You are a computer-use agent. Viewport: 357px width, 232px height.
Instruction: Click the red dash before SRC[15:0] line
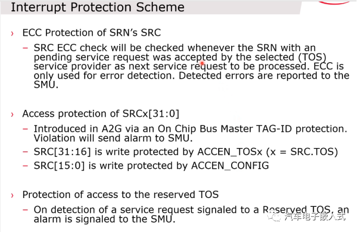[26, 166]
